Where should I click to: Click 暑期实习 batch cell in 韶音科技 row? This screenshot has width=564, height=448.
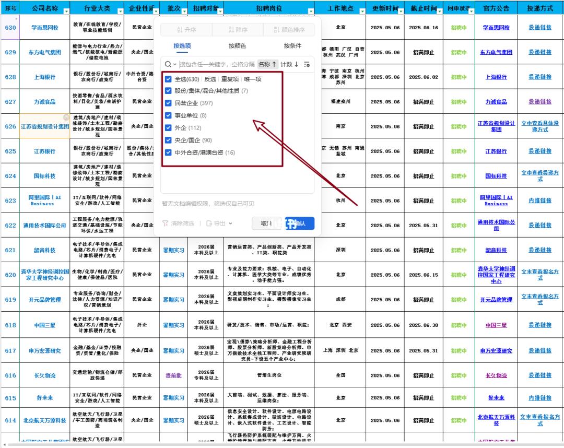[173, 250]
